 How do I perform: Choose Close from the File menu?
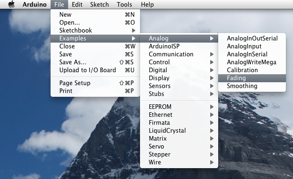(x=95, y=46)
